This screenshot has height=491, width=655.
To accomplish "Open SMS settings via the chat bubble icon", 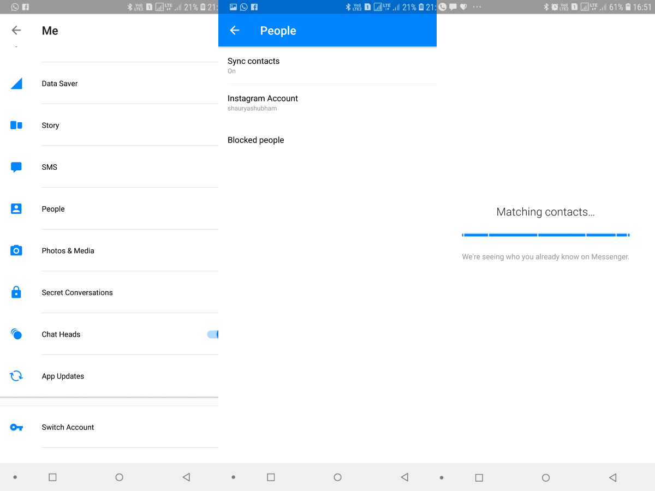I will pos(16,167).
